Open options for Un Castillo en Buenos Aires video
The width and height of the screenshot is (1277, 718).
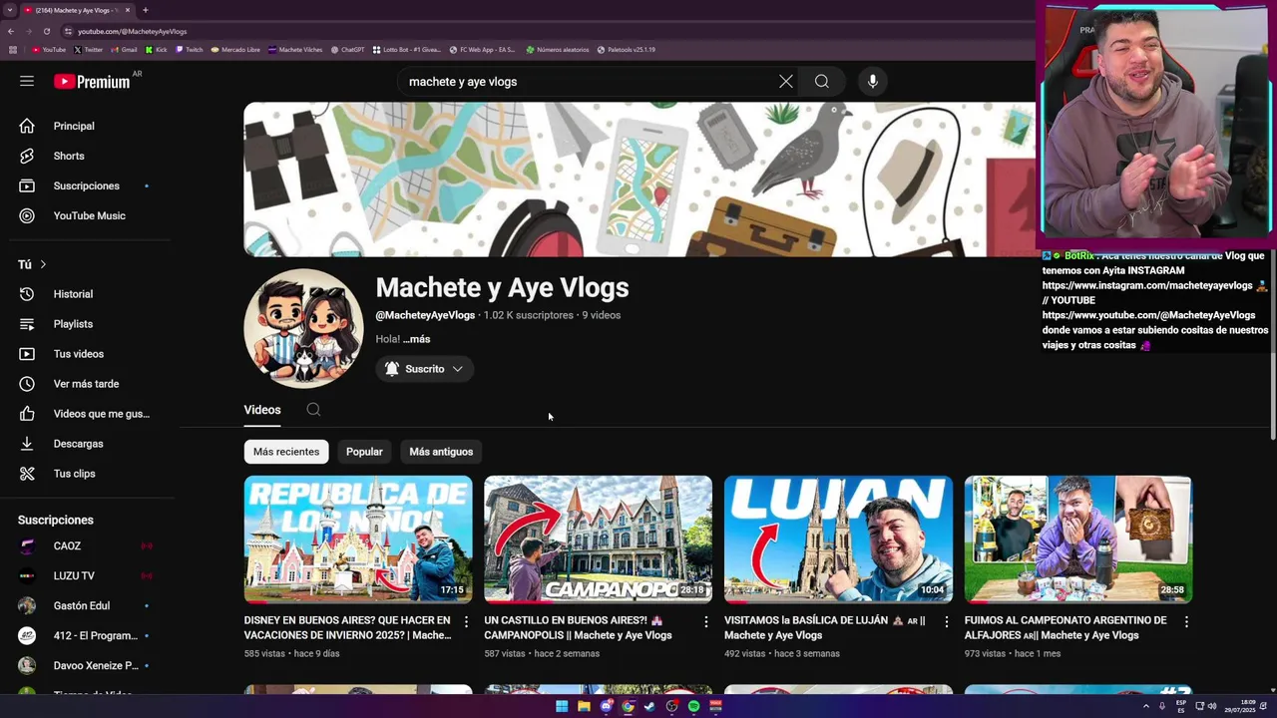[706, 622]
